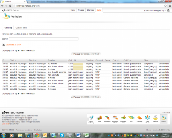Viewport: 172px width, 138px height.
Task: Go to Channels nav item
Action: [x=90, y=10]
